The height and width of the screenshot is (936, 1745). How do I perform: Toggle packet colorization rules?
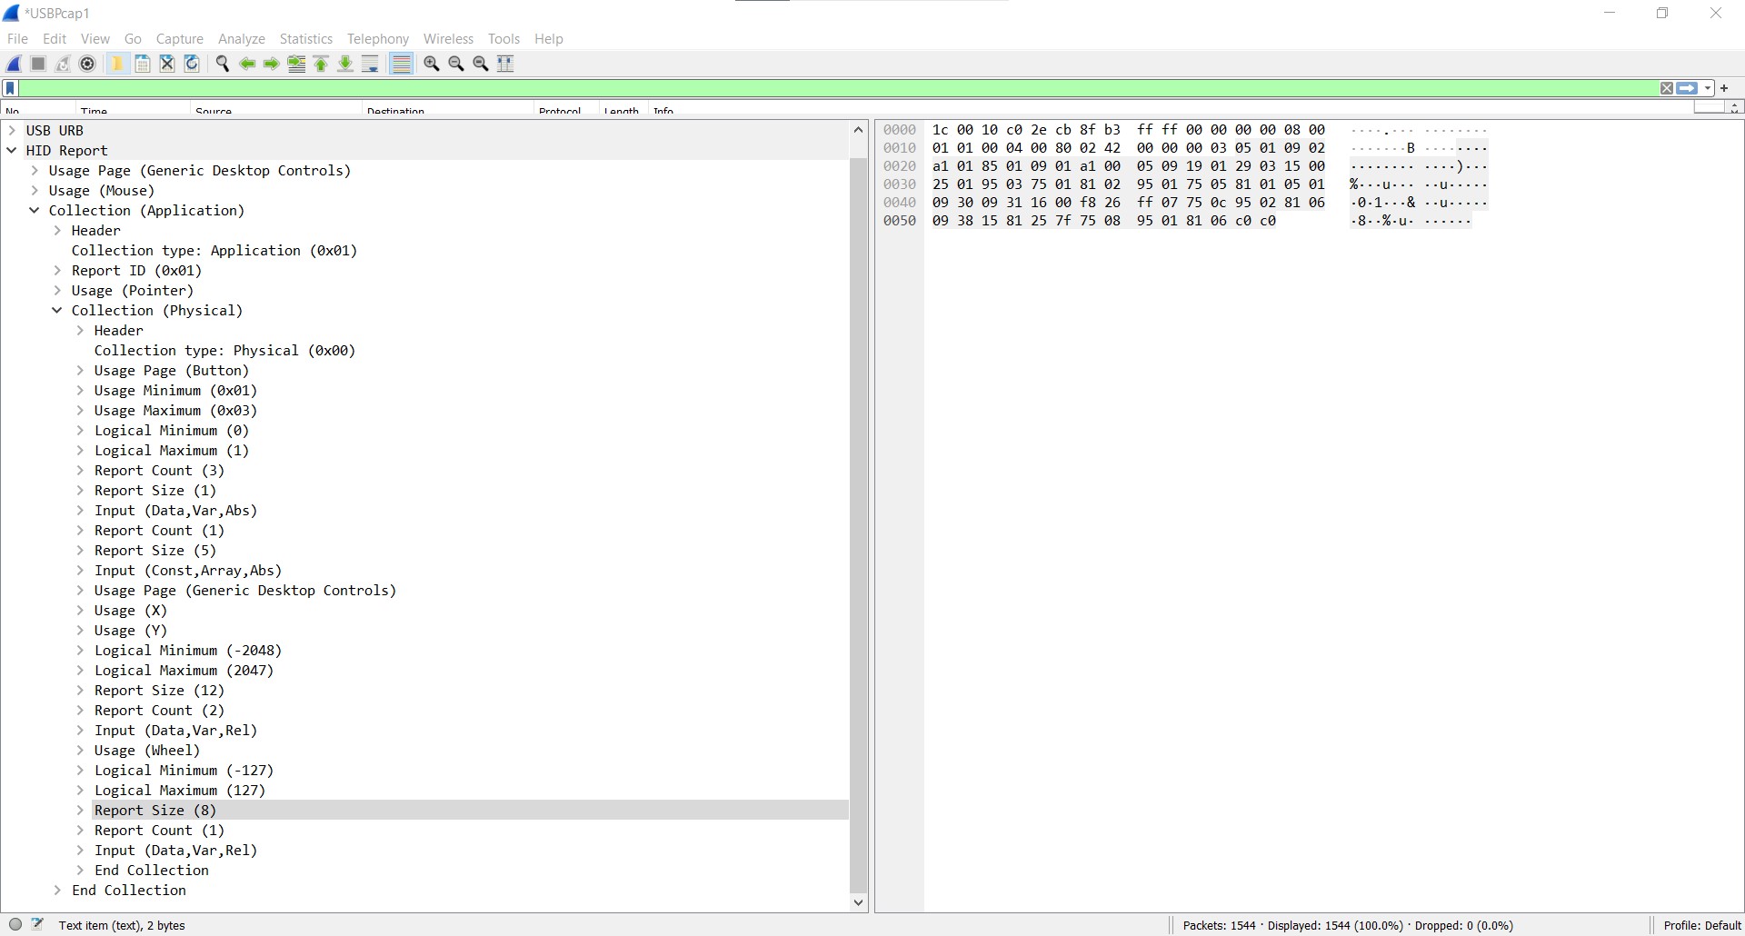click(x=401, y=64)
